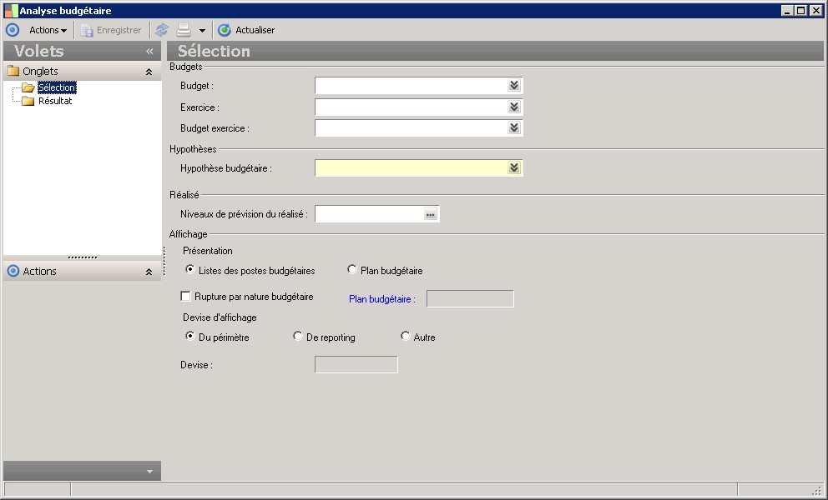The height and width of the screenshot is (500, 828).
Task: Close the Analyse budgétaire window
Action: click(816, 11)
